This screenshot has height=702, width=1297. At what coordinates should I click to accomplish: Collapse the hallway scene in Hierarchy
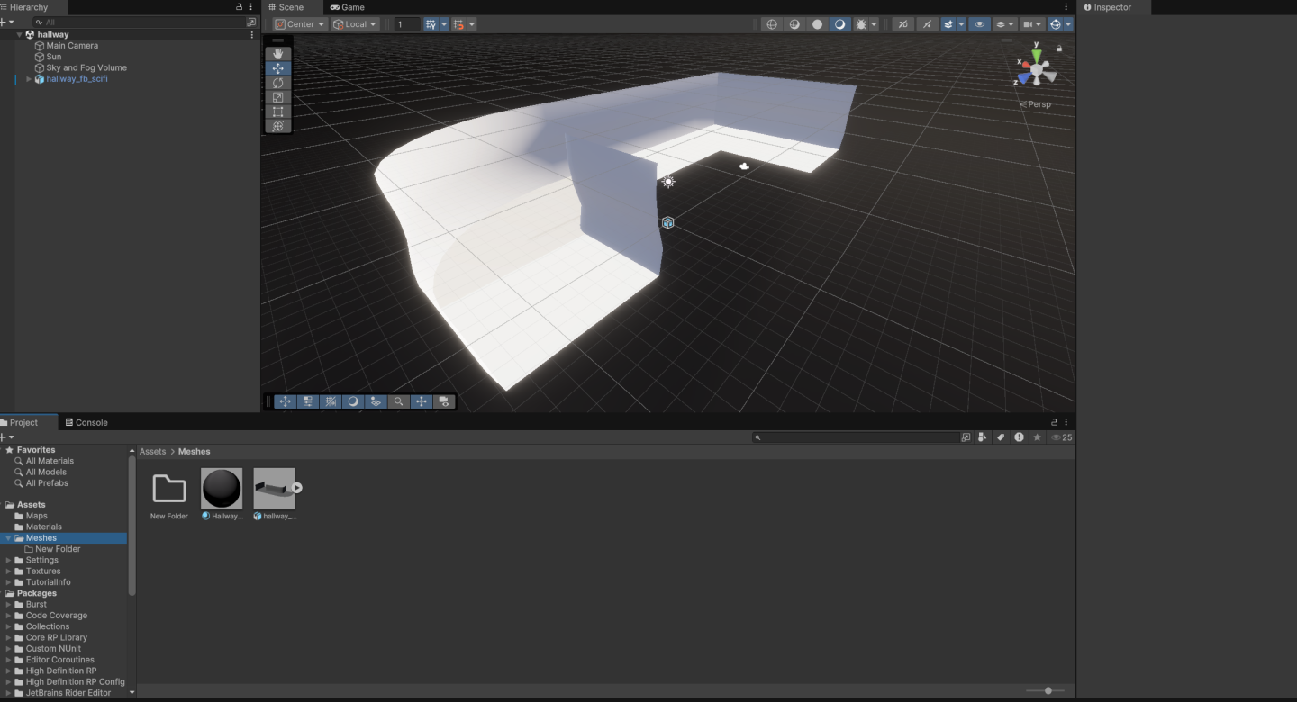coord(20,34)
